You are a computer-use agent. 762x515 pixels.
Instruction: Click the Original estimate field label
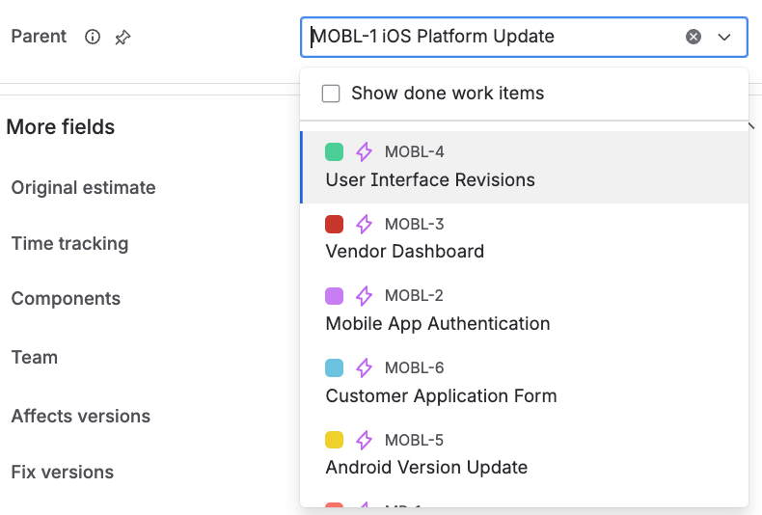83,187
